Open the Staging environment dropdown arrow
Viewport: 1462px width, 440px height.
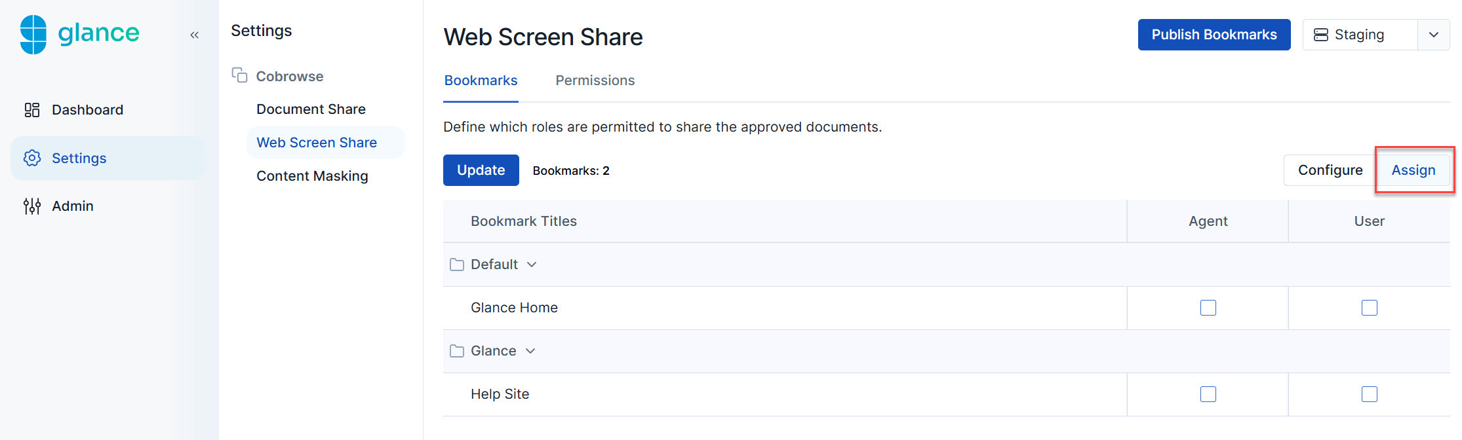point(1434,35)
